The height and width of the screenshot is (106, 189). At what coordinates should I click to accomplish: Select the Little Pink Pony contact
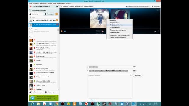(x=43, y=49)
